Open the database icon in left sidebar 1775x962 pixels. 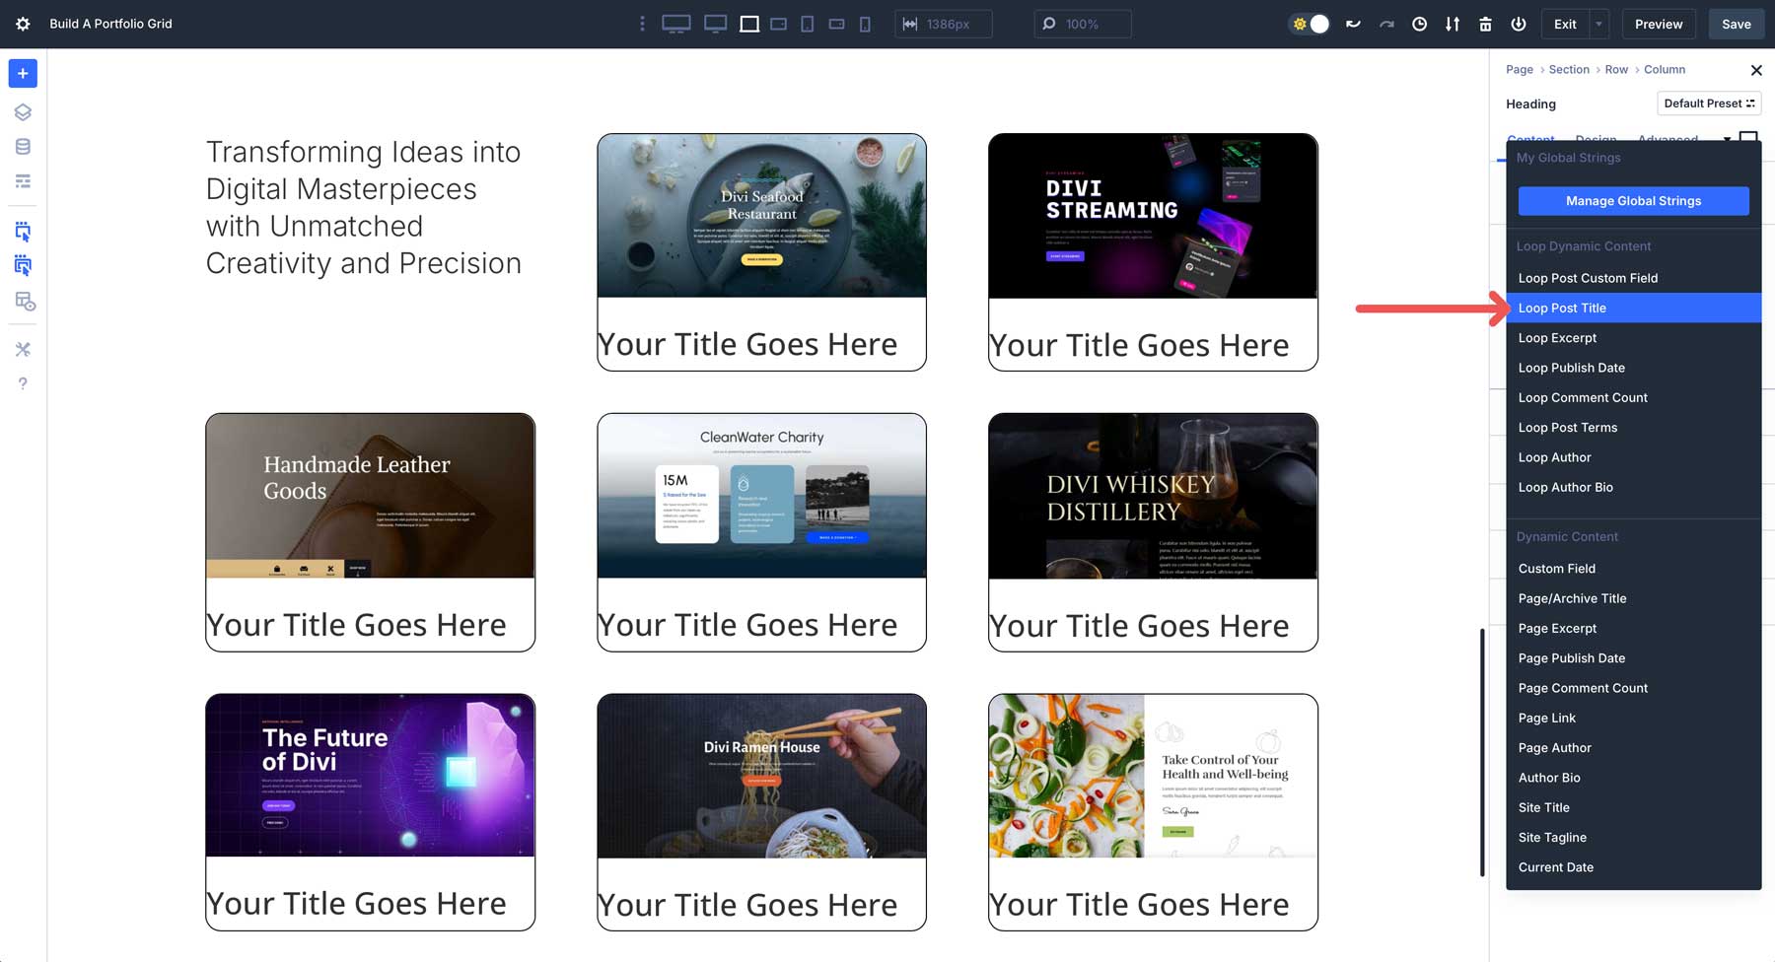(23, 147)
